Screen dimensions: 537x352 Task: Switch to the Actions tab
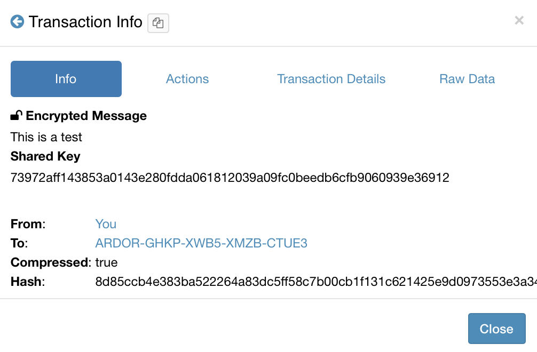(x=187, y=79)
